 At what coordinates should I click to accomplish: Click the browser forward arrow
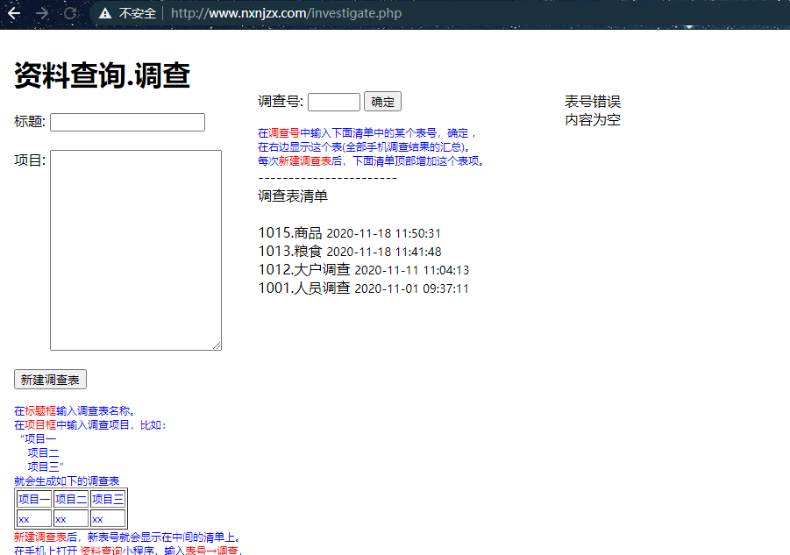pyautogui.click(x=42, y=13)
